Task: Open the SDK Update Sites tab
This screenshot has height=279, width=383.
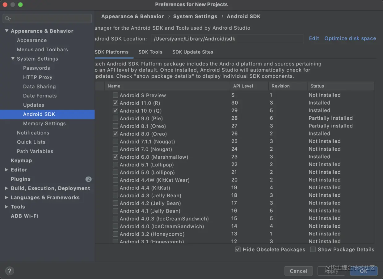Action: tap(193, 52)
